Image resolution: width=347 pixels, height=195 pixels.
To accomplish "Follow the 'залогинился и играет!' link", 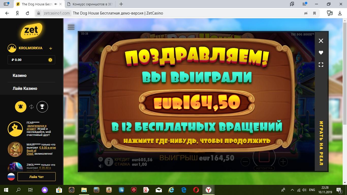I will tap(37, 127).
